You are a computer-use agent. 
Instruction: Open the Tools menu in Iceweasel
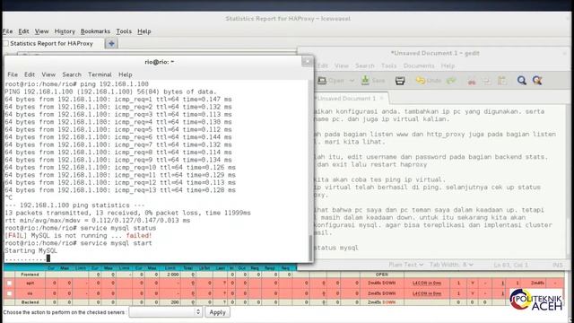click(x=124, y=31)
